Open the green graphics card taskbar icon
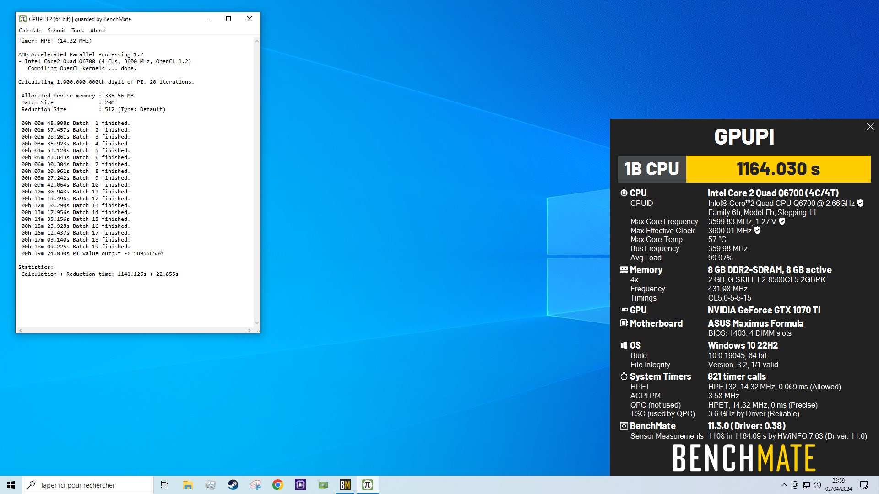 [323, 485]
